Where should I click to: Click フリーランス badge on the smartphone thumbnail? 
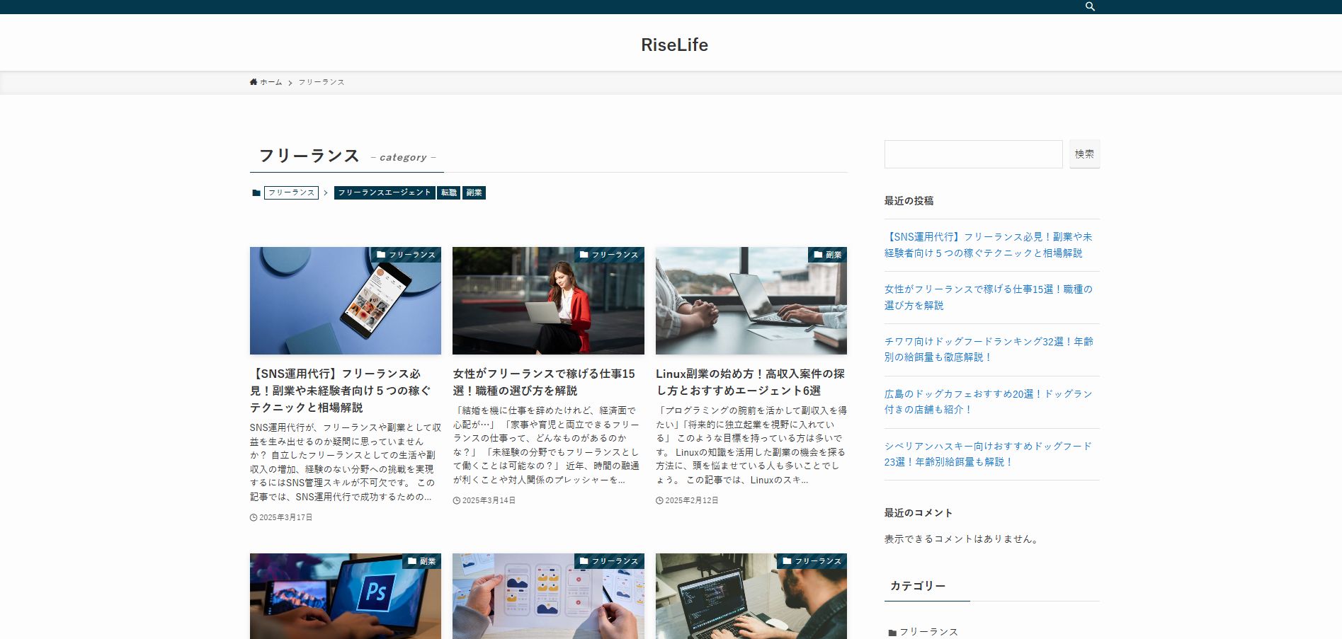click(406, 255)
